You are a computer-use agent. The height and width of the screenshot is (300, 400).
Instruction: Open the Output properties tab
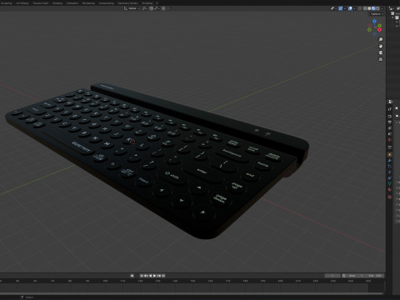pos(390,122)
